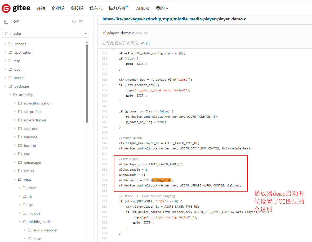The height and width of the screenshot is (242, 312).
Task: Click the icon right of file search
Action: [x=81, y=22]
